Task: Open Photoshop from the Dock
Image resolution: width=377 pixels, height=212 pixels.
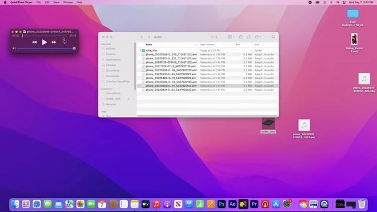Action: click(221, 204)
